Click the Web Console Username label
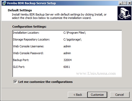This screenshot has width=132, height=101. pos(28,46)
